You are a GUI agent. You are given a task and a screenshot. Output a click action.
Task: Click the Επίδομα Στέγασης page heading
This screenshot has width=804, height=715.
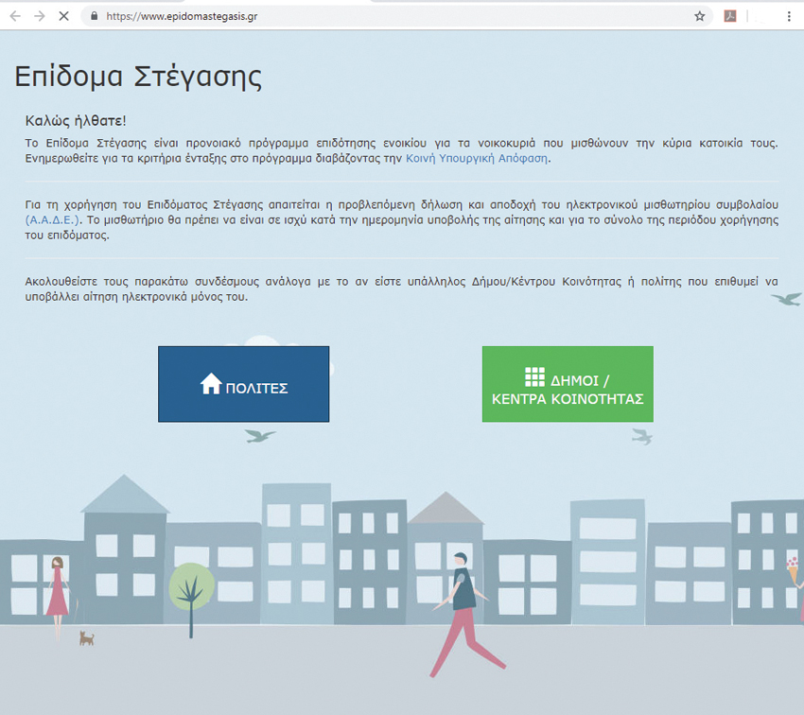[138, 78]
